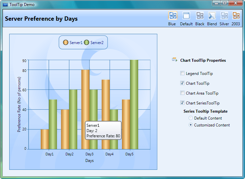Click the Day5 axis label

coord(130,154)
